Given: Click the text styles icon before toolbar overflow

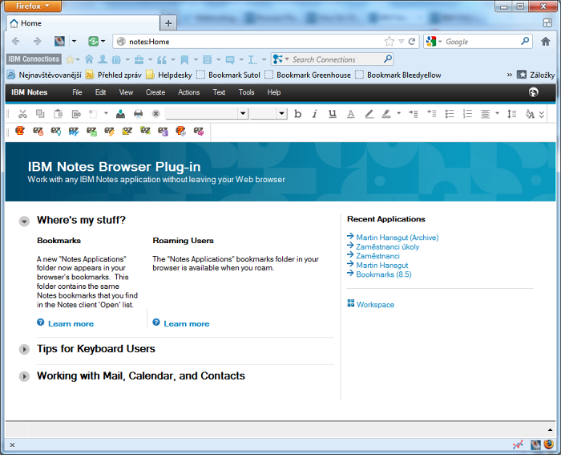Looking at the screenshot, I should 530,114.
